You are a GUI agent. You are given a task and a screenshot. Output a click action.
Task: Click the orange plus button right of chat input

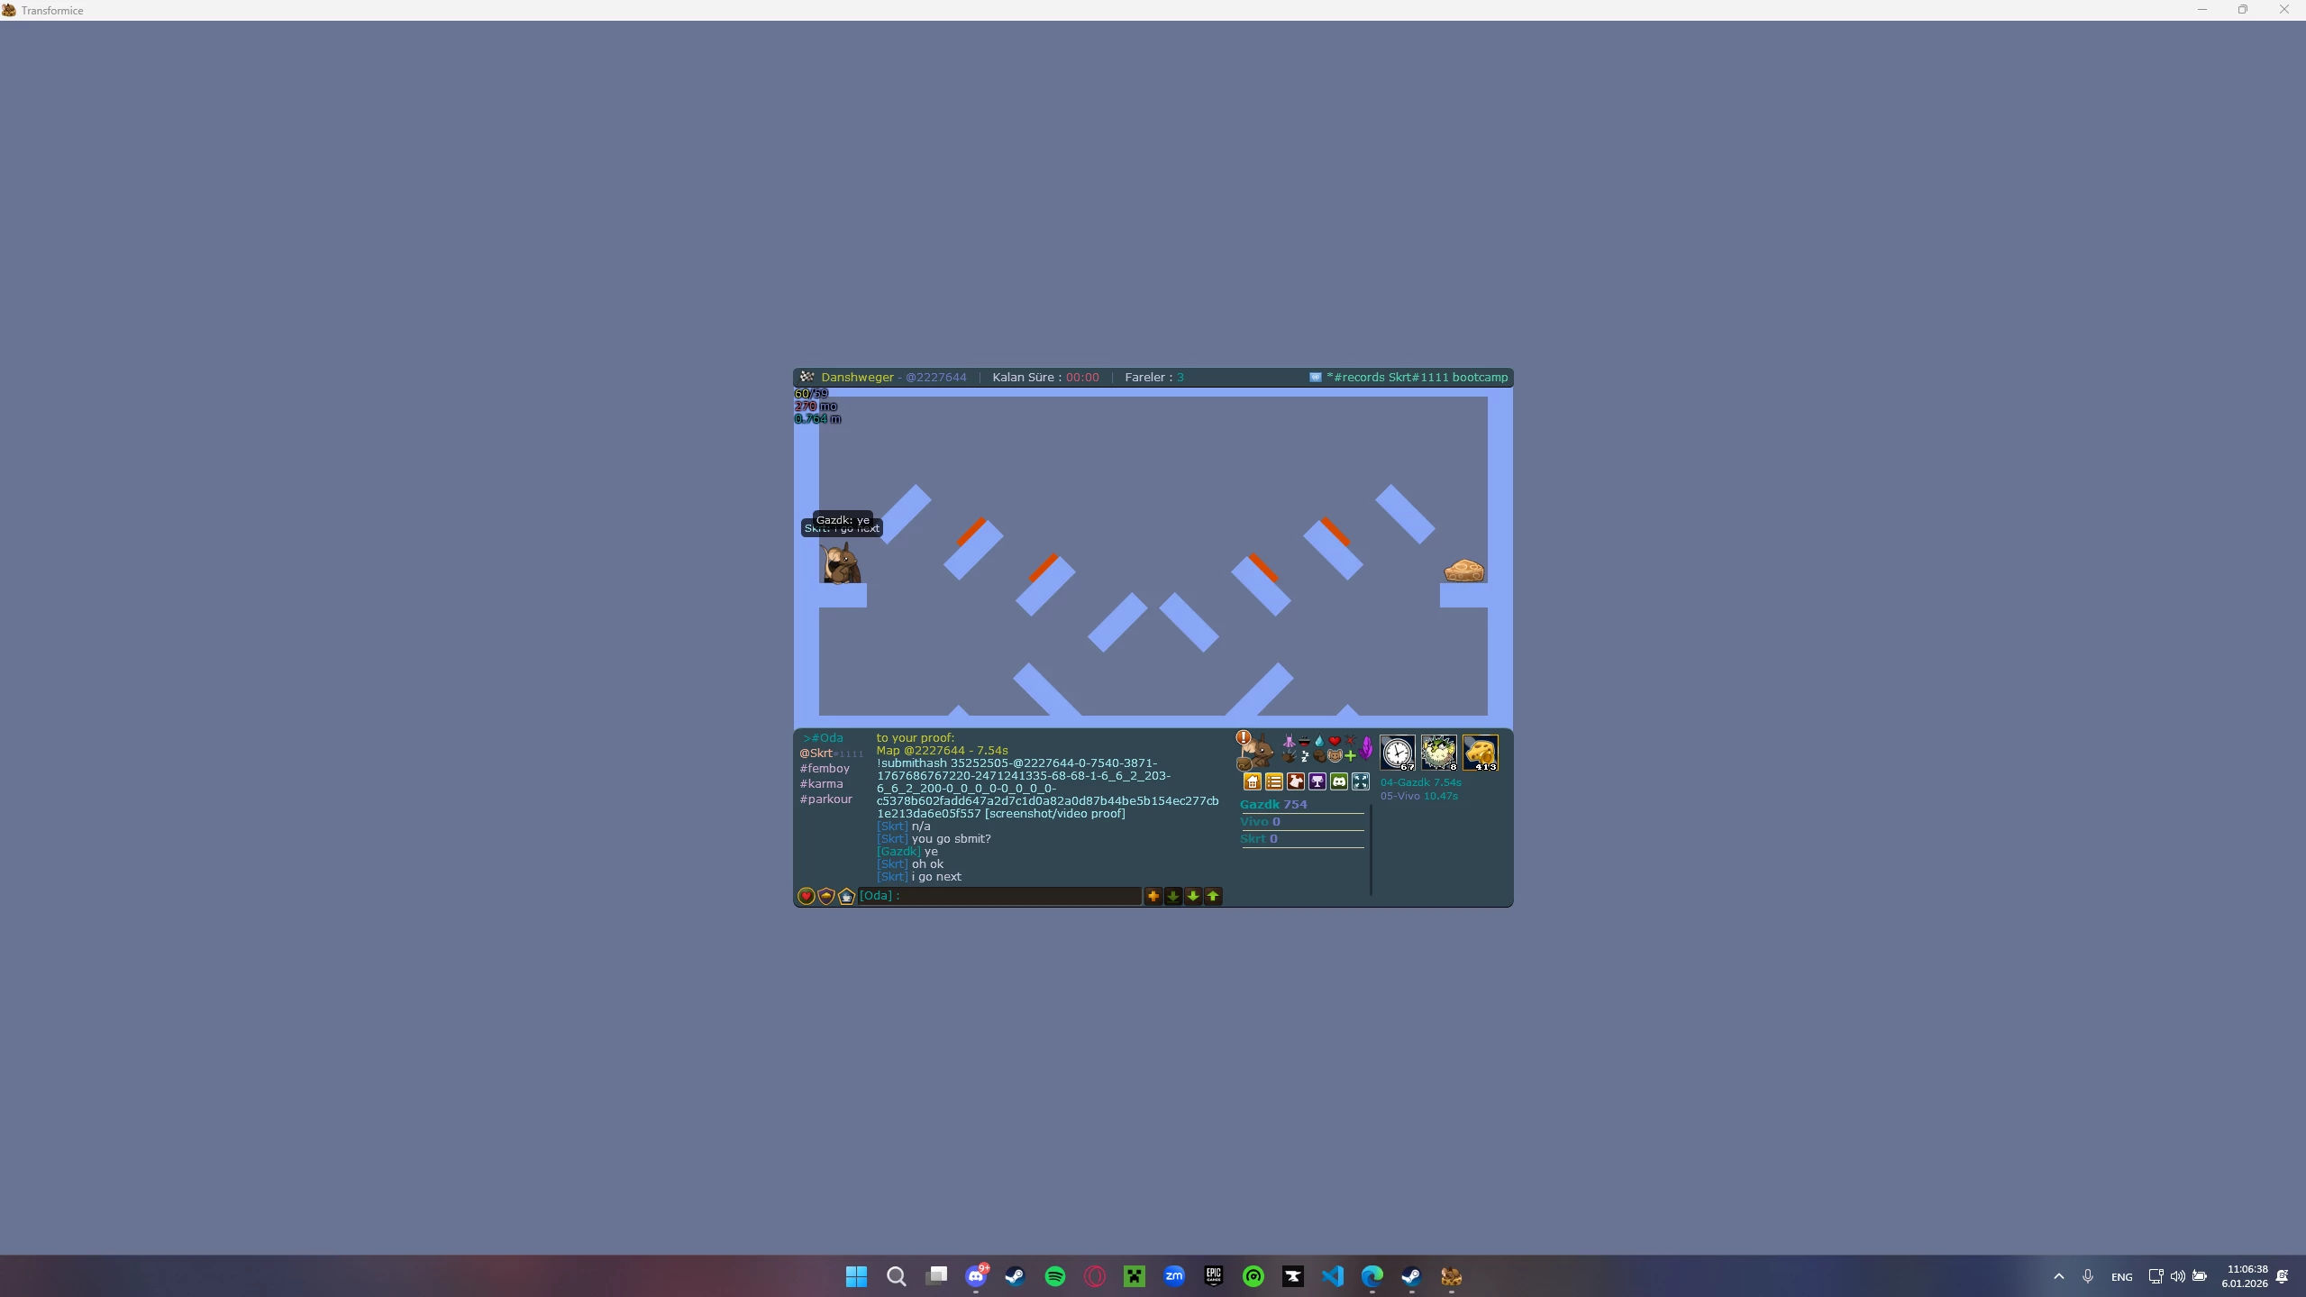[x=1153, y=896]
